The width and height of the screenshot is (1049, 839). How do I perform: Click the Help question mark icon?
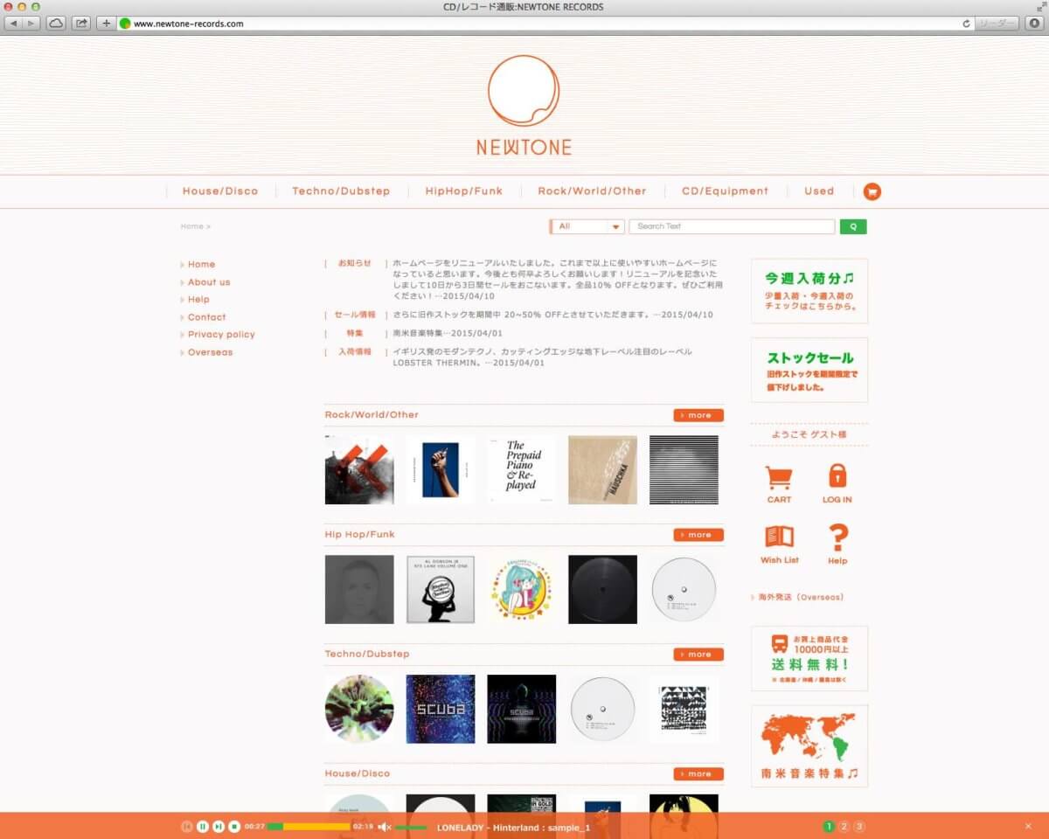coord(837,544)
